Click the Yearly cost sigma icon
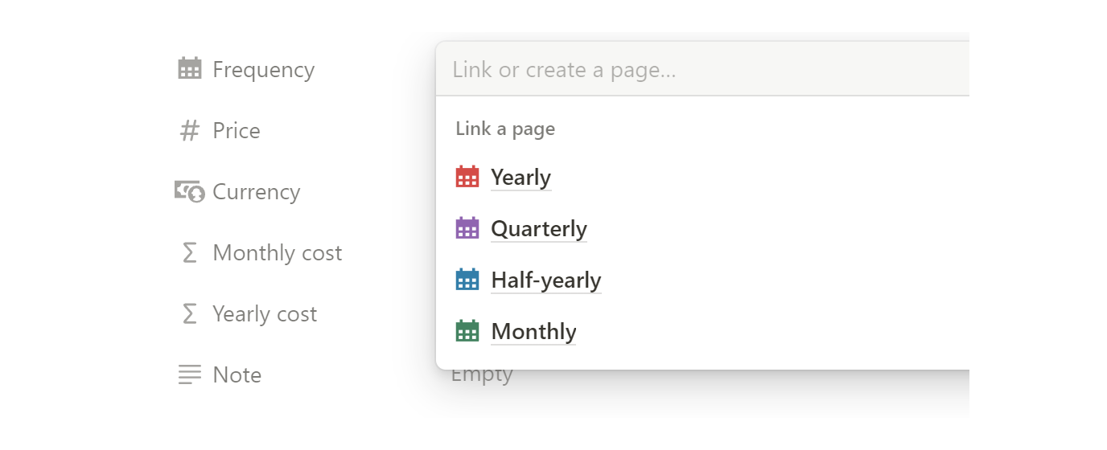This screenshot has height=450, width=1107. coord(189,313)
